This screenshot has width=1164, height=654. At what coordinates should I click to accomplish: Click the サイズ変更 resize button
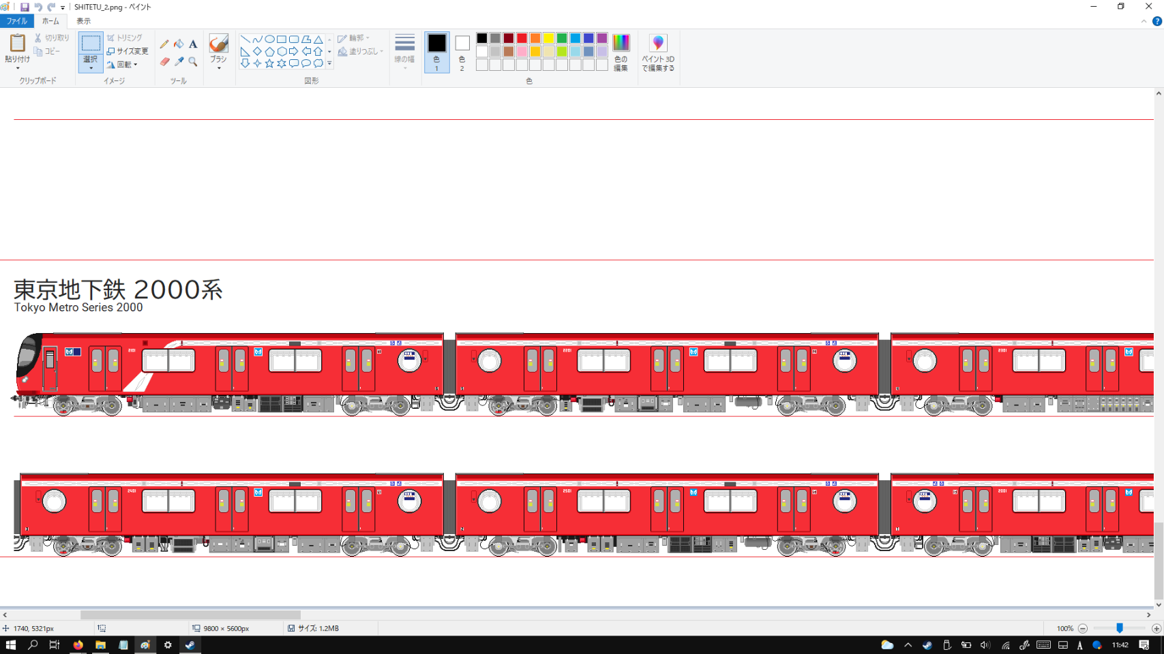click(128, 51)
